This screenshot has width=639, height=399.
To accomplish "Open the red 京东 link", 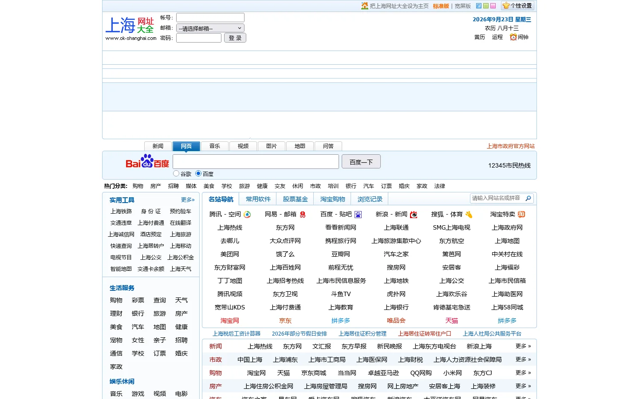I will click(285, 321).
